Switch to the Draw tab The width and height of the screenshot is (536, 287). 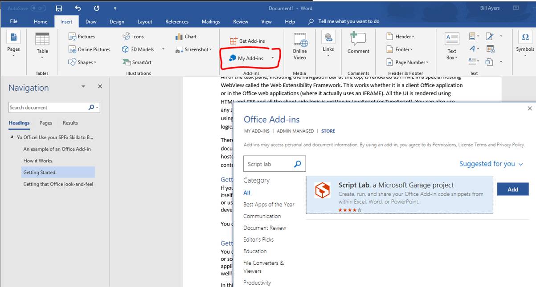91,21
